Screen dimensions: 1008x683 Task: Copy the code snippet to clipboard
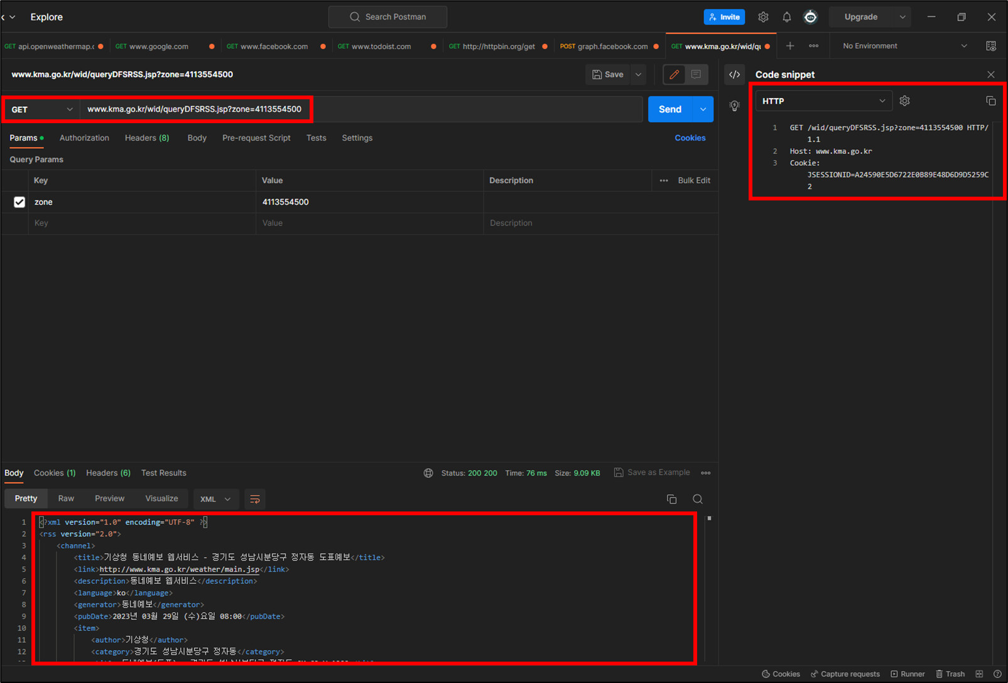(991, 101)
